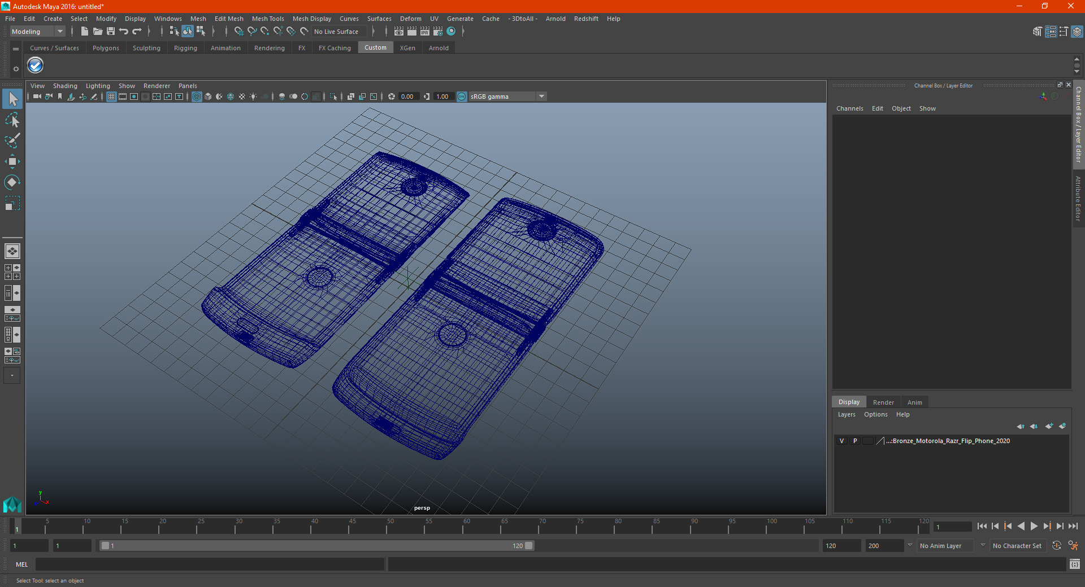
Task: Enable snap to curves
Action: (252, 32)
